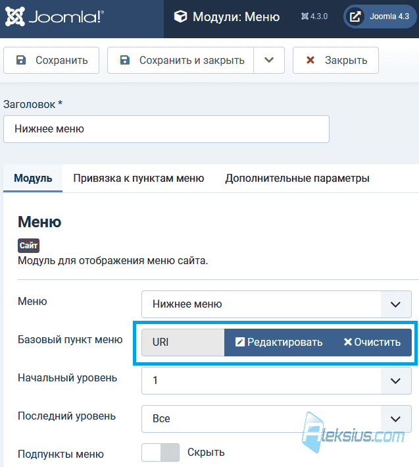
Task: Click the Меню heading text
Action: (39, 222)
